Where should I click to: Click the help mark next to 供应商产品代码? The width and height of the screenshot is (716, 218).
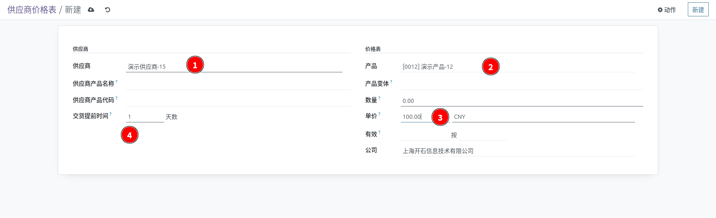(x=116, y=98)
